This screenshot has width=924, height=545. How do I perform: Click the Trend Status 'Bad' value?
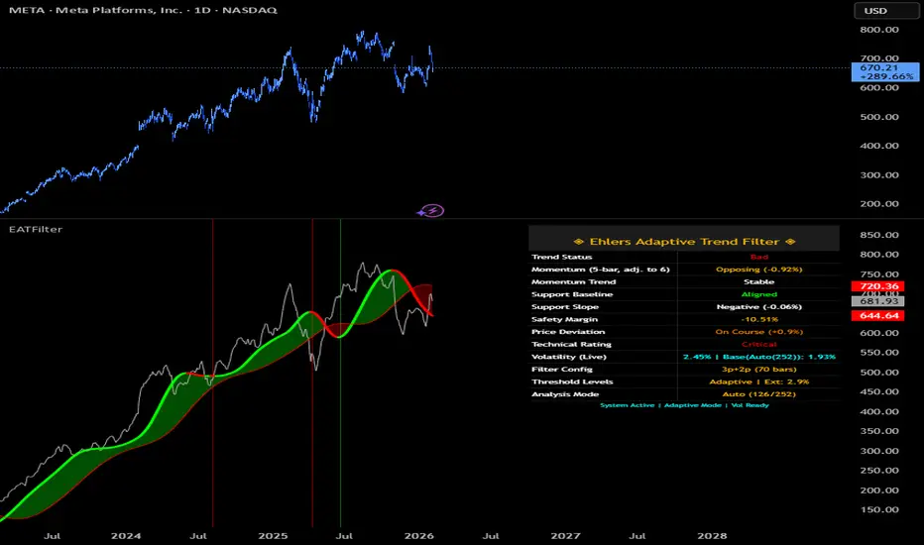click(758, 257)
